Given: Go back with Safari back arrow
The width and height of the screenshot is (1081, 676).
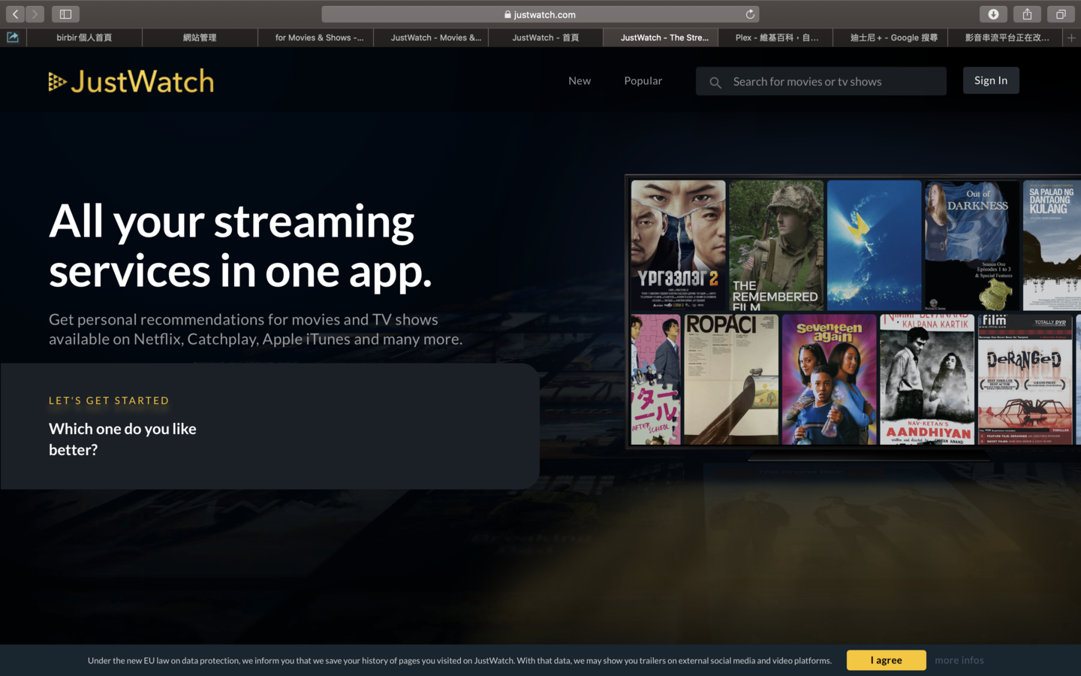Looking at the screenshot, I should click(15, 14).
